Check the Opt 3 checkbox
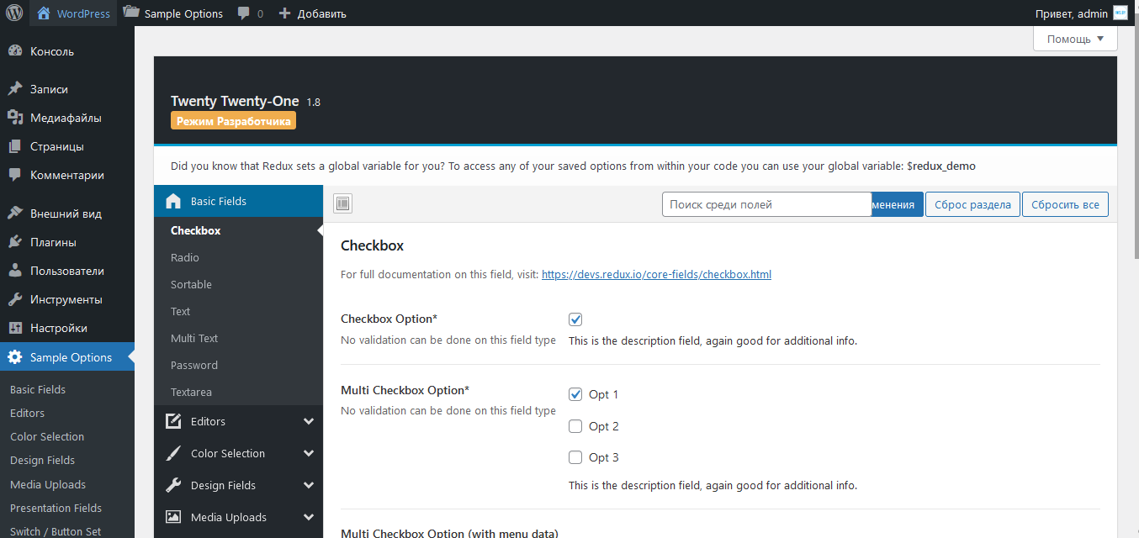1139x538 pixels. coord(575,457)
